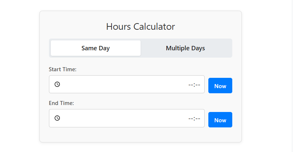
Task: Click the clock icon in Start Time field
Action: 57,84
